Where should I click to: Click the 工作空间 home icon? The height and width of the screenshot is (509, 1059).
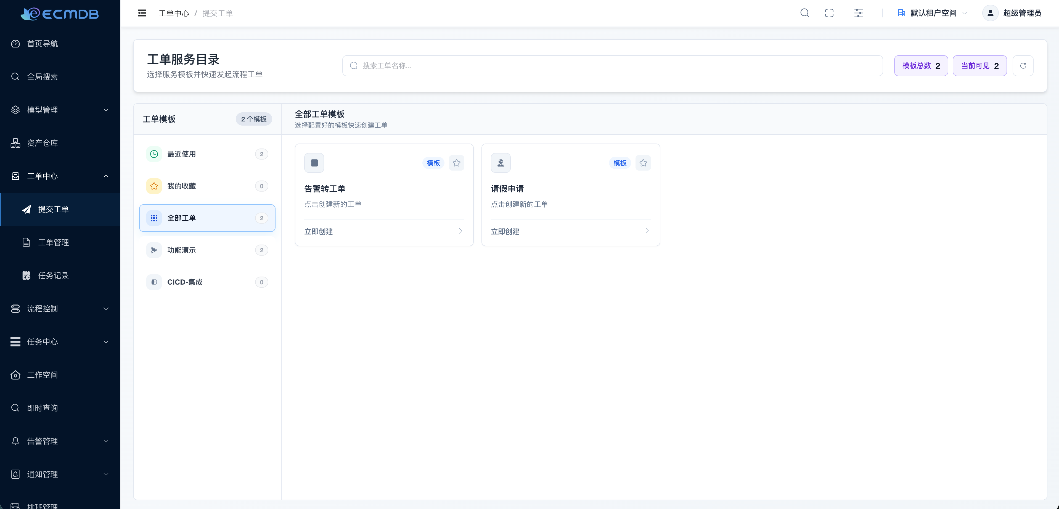pyautogui.click(x=15, y=375)
